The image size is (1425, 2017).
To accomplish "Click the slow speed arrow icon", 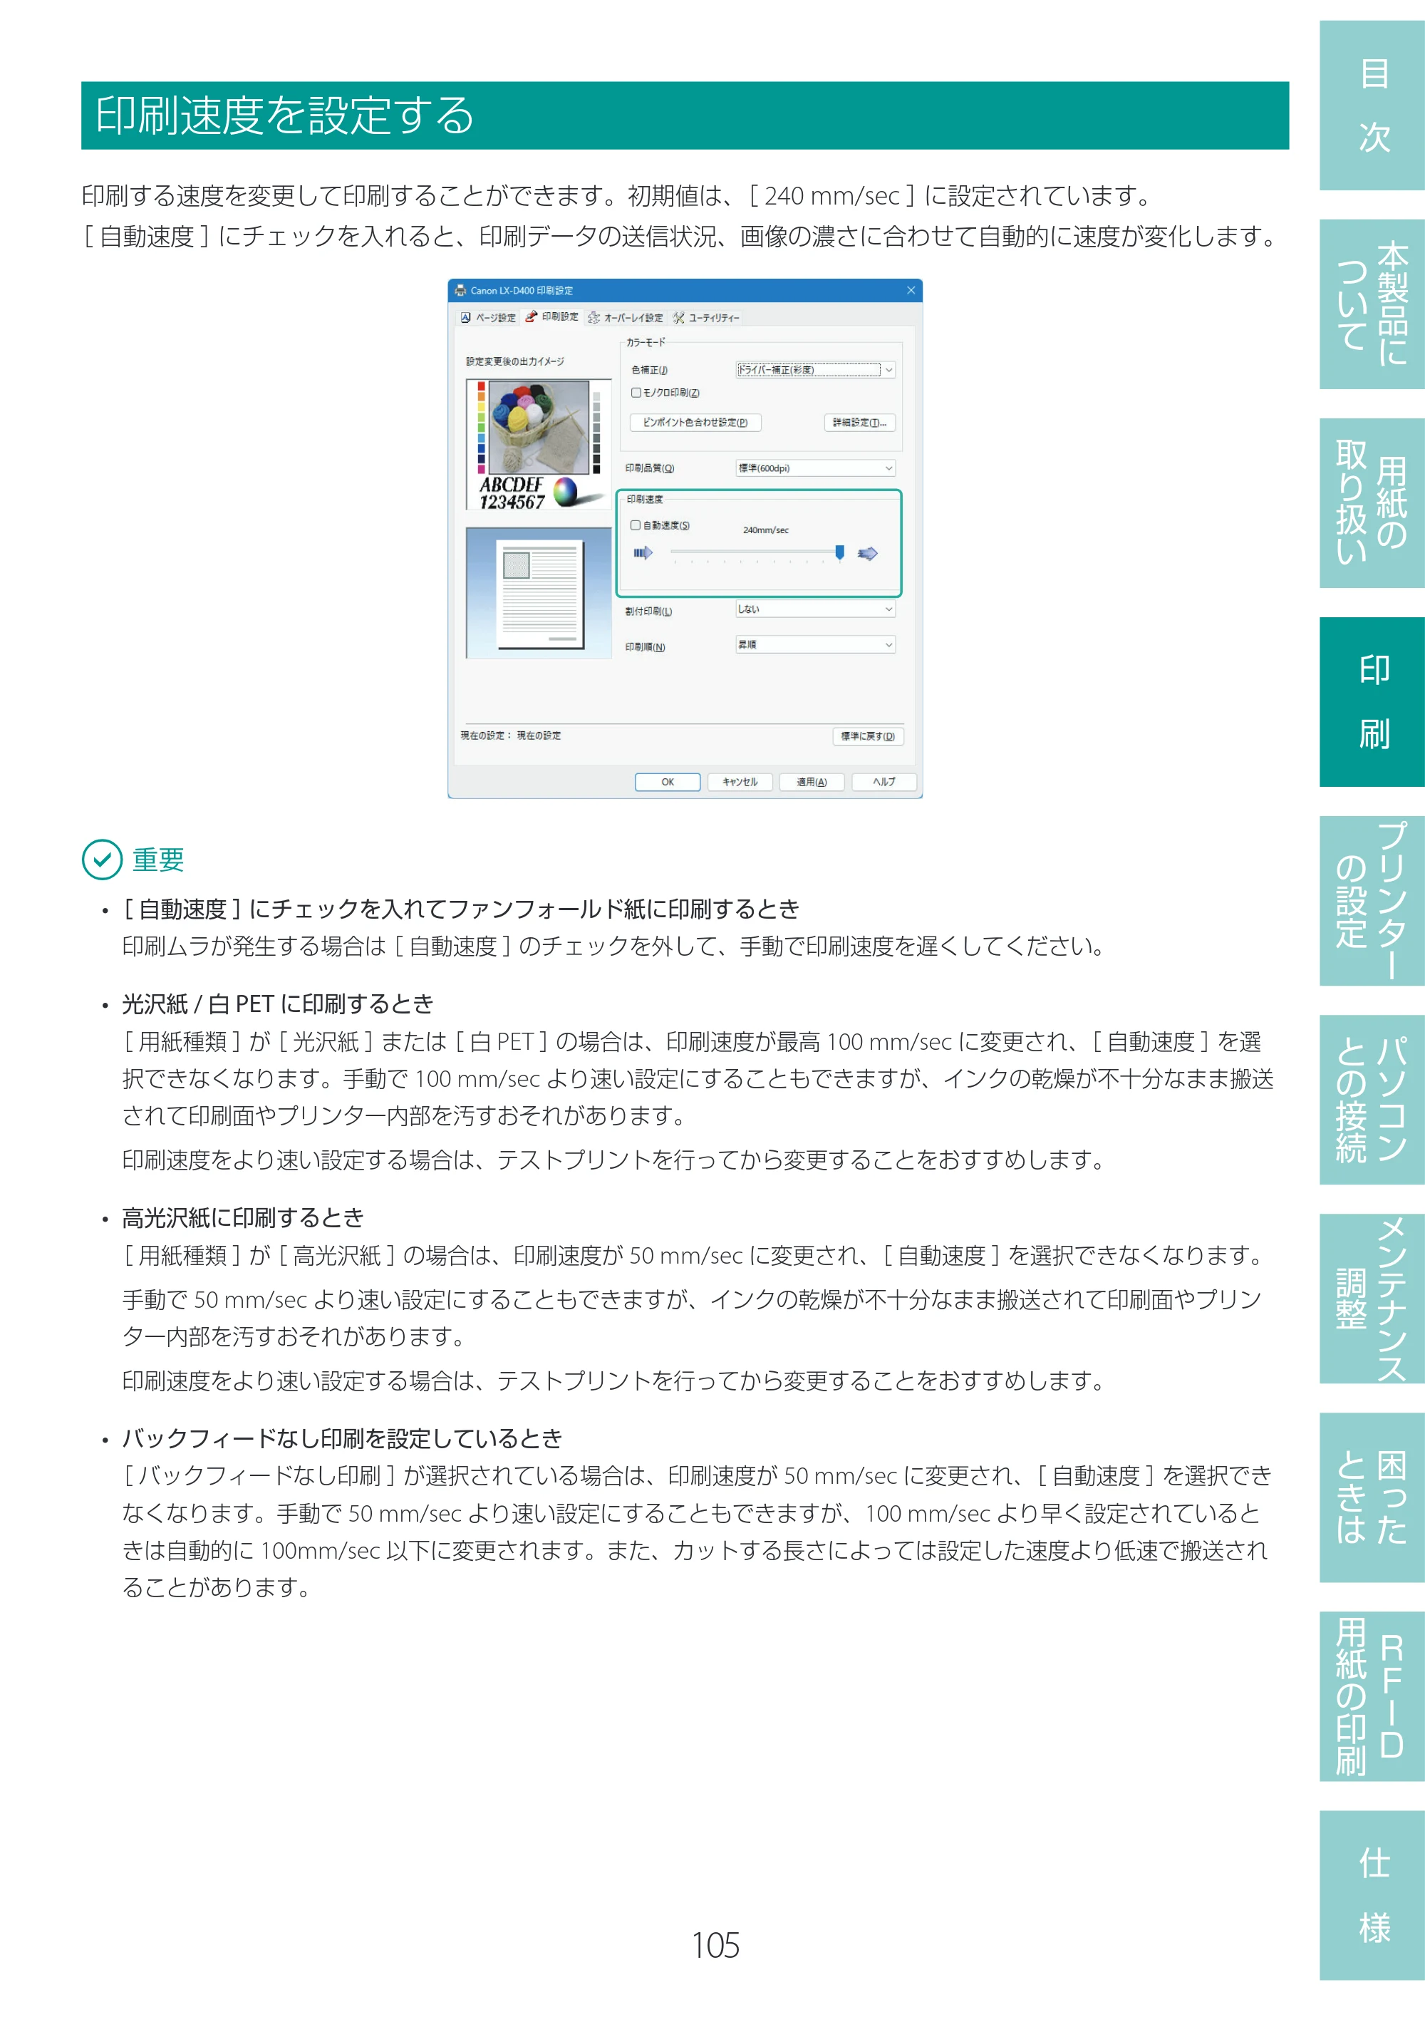I will tap(643, 552).
